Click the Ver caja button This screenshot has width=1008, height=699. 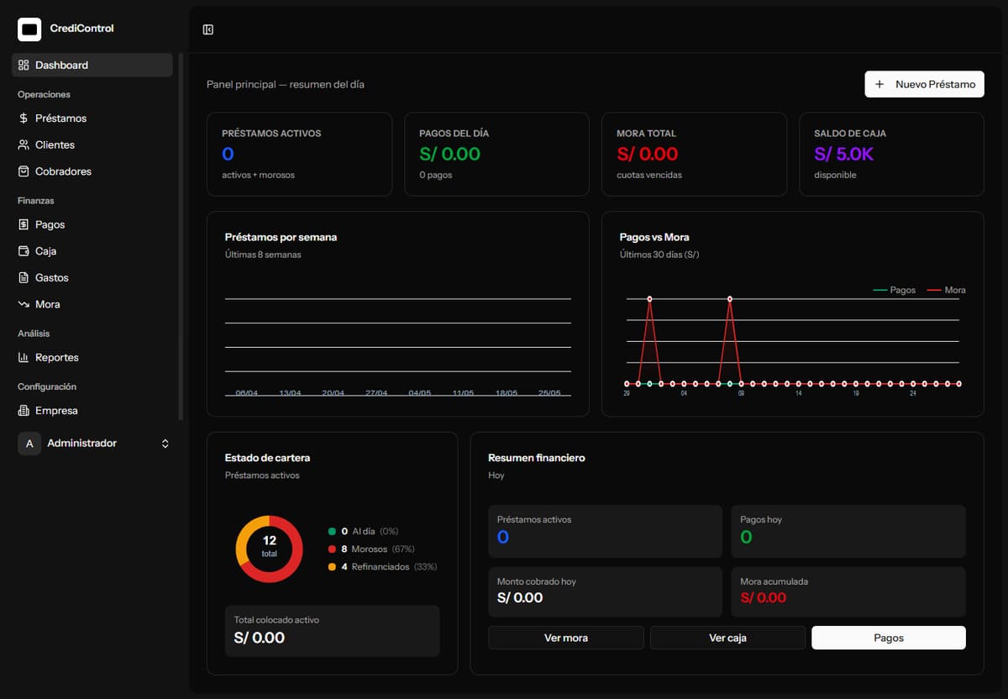tap(727, 638)
